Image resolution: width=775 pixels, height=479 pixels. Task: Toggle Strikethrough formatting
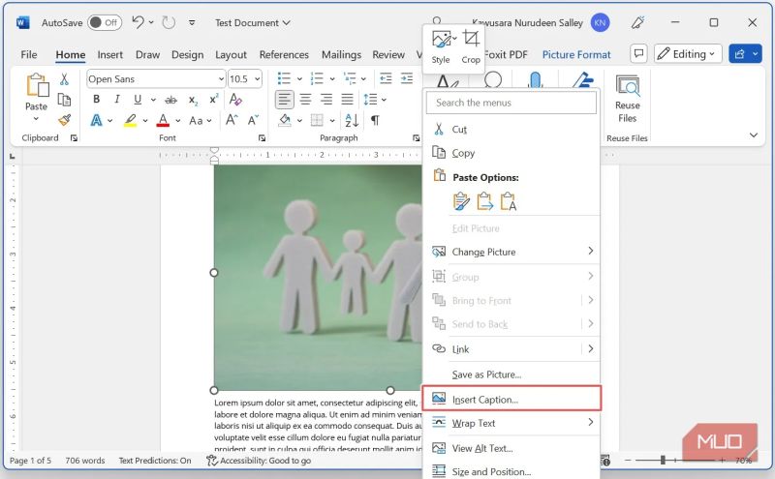tap(171, 100)
